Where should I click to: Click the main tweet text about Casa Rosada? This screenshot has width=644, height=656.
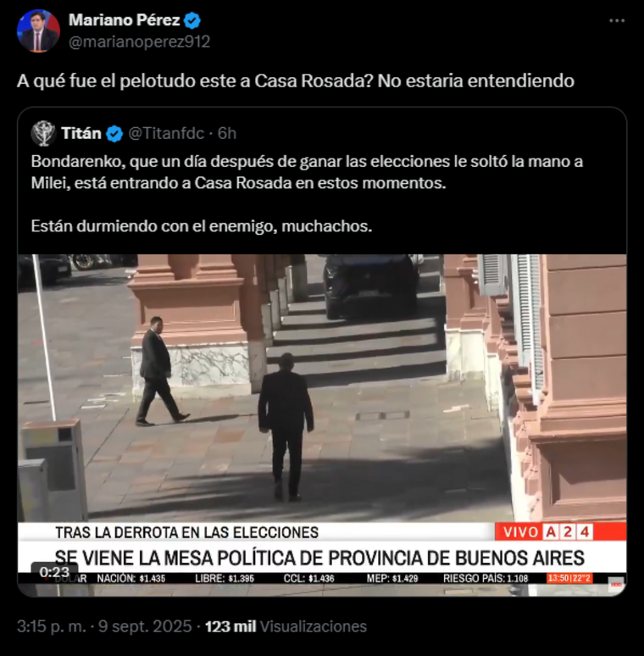[296, 81]
